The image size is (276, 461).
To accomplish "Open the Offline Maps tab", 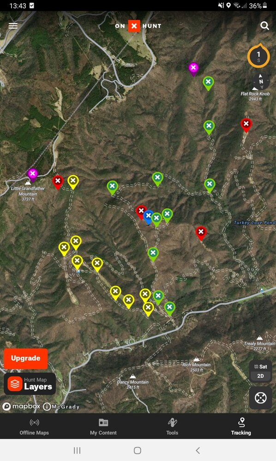I will tap(34, 426).
